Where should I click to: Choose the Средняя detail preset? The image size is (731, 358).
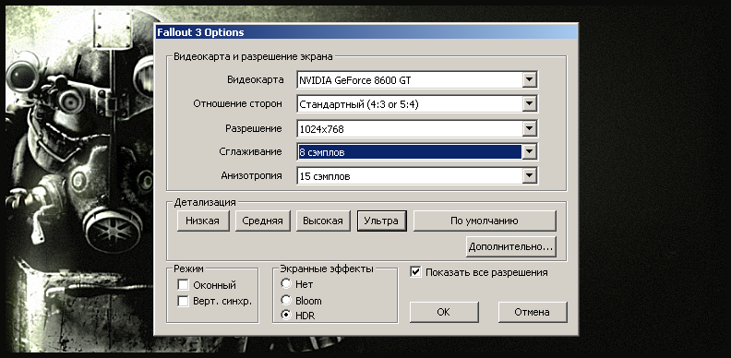(x=262, y=221)
